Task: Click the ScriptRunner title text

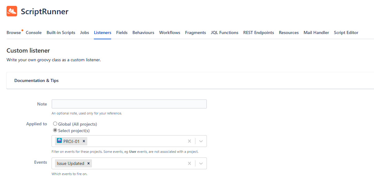Action: pos(45,12)
